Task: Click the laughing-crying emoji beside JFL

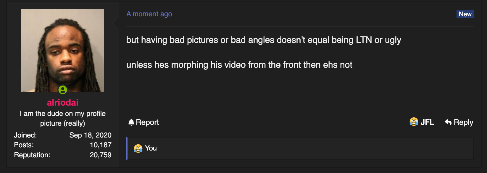Action: click(414, 122)
